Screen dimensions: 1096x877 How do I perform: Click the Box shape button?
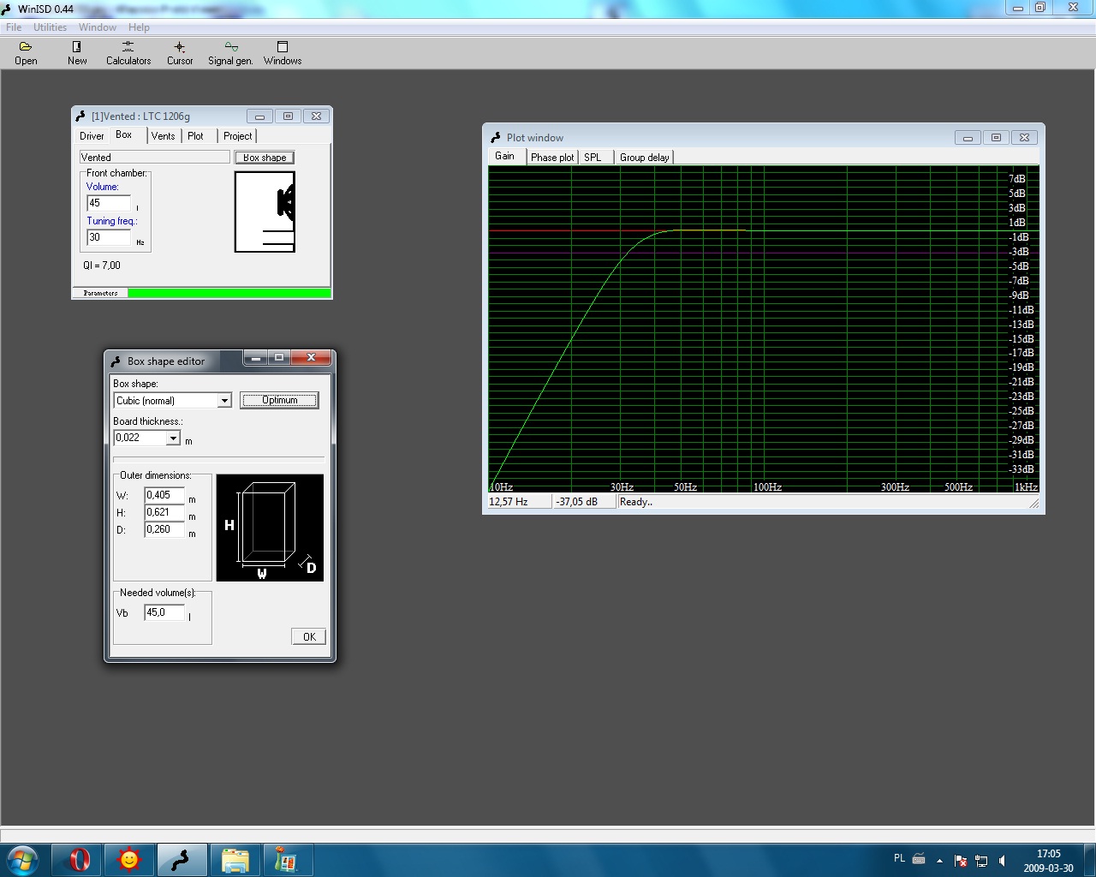pyautogui.click(x=265, y=158)
